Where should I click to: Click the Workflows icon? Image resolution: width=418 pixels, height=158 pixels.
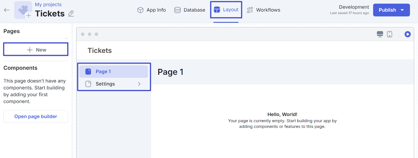[250, 10]
